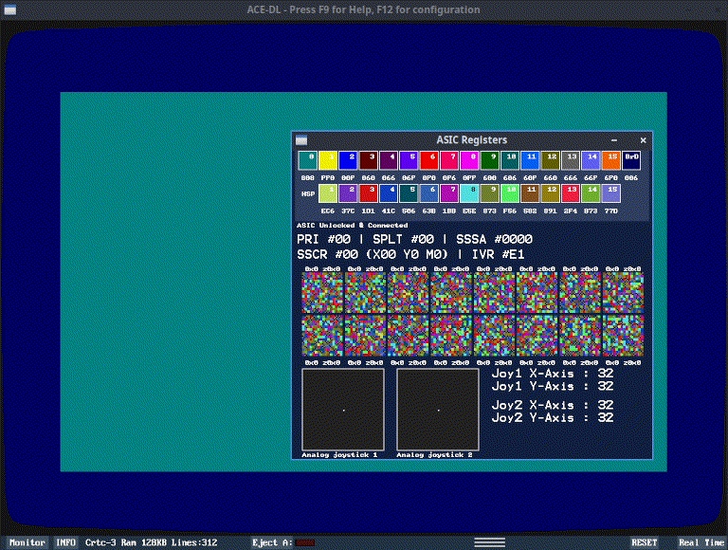Select the BrD border color swatch
Image resolution: width=728 pixels, height=550 pixels.
(x=631, y=159)
